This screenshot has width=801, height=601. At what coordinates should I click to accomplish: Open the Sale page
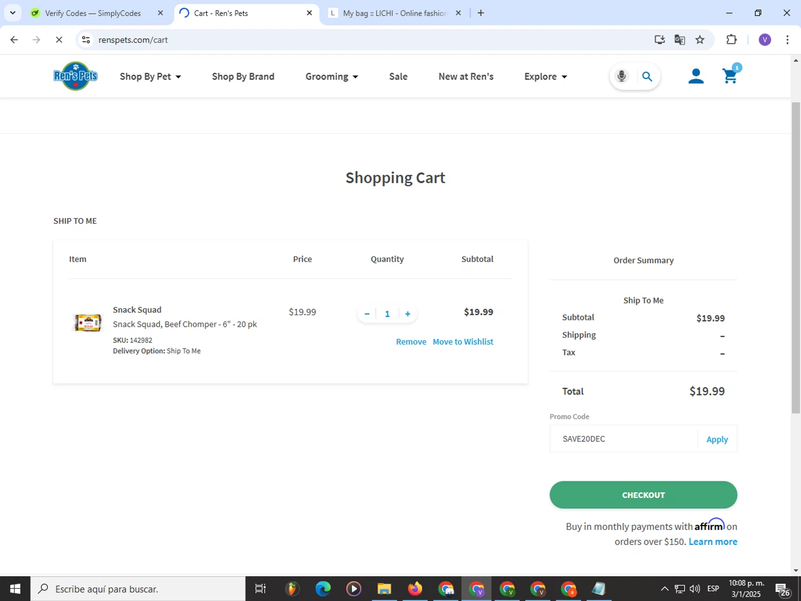point(398,76)
